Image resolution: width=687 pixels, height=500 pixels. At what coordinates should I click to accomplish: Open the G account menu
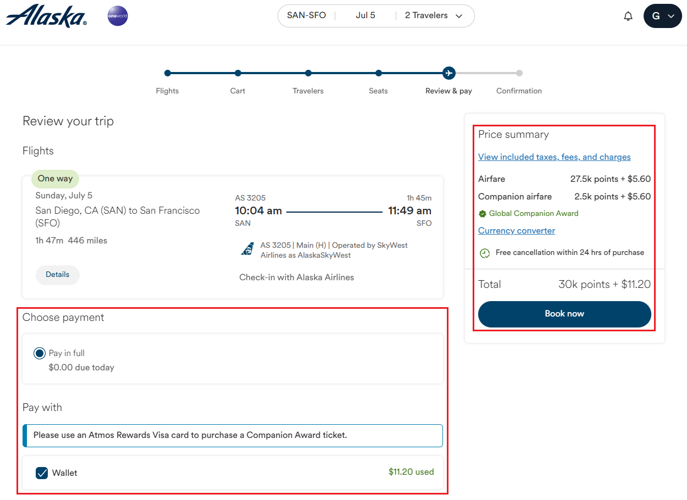pos(662,16)
